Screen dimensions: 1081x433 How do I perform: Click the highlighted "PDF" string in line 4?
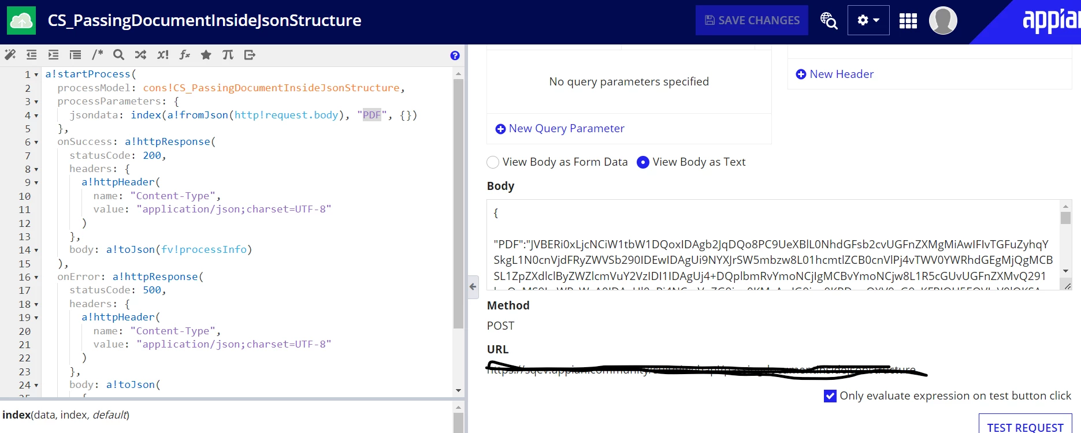(372, 115)
